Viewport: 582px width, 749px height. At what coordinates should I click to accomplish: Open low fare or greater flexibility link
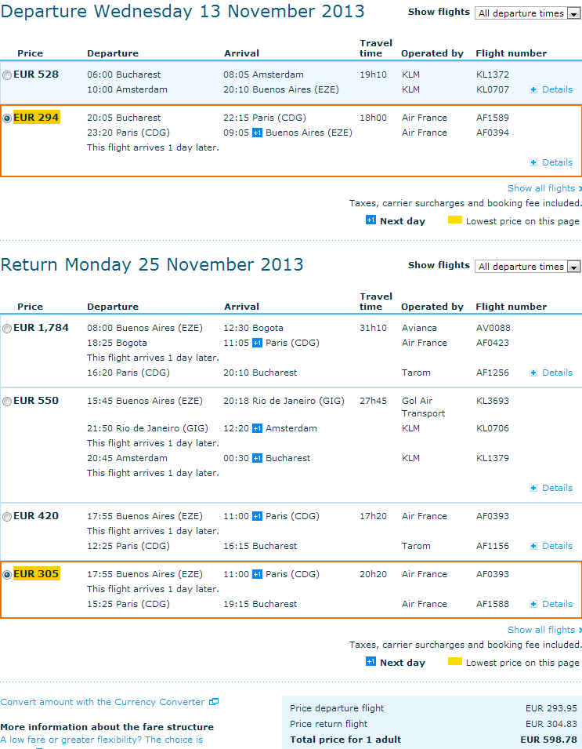tap(102, 740)
